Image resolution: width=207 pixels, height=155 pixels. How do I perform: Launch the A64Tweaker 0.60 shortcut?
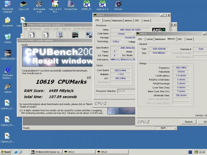click(39, 6)
